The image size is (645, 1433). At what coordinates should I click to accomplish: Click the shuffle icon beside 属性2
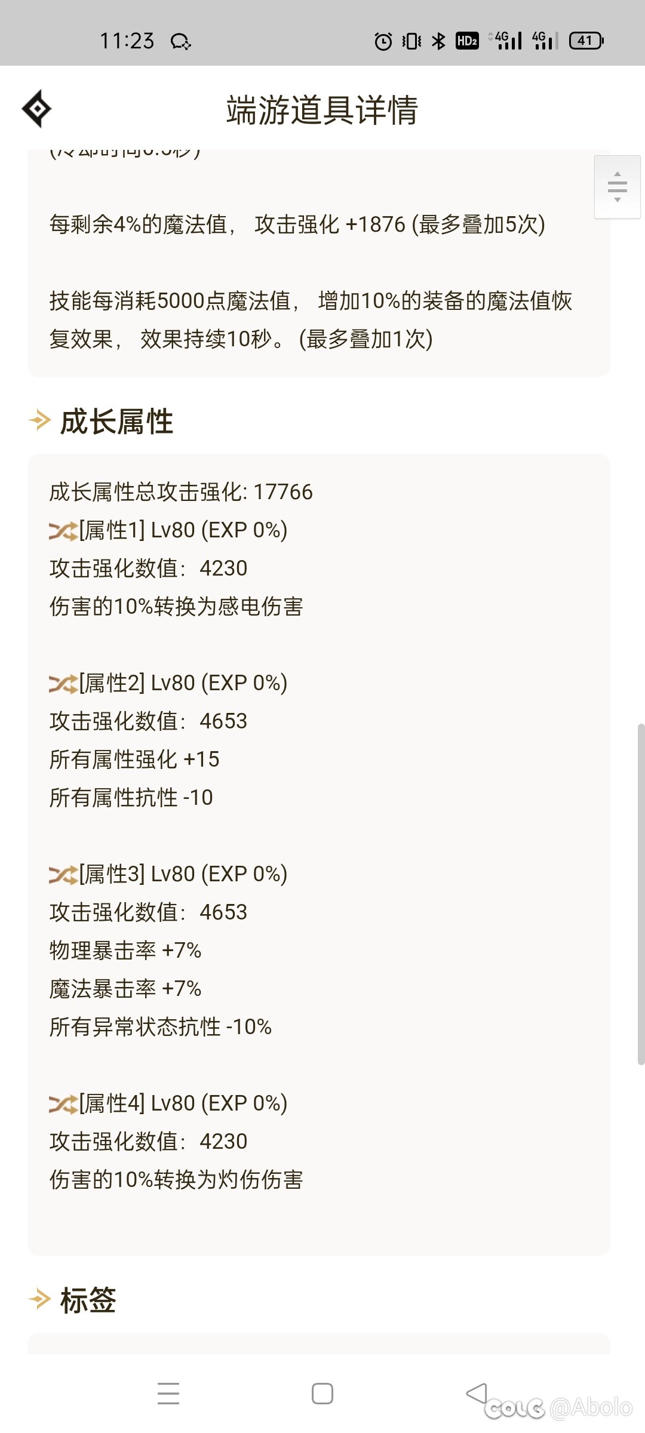63,684
